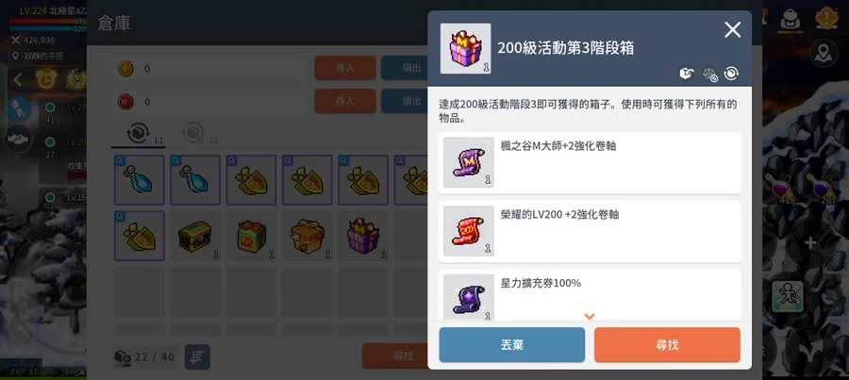This screenshot has height=380, width=849.
Task: Switch to the second grayed storage tab
Action: [x=193, y=133]
